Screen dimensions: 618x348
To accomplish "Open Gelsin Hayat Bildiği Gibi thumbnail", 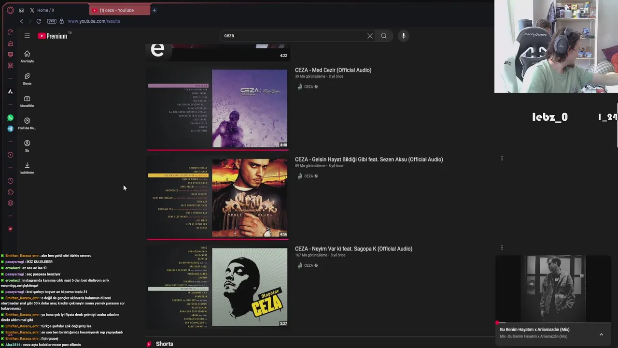I will click(x=218, y=198).
